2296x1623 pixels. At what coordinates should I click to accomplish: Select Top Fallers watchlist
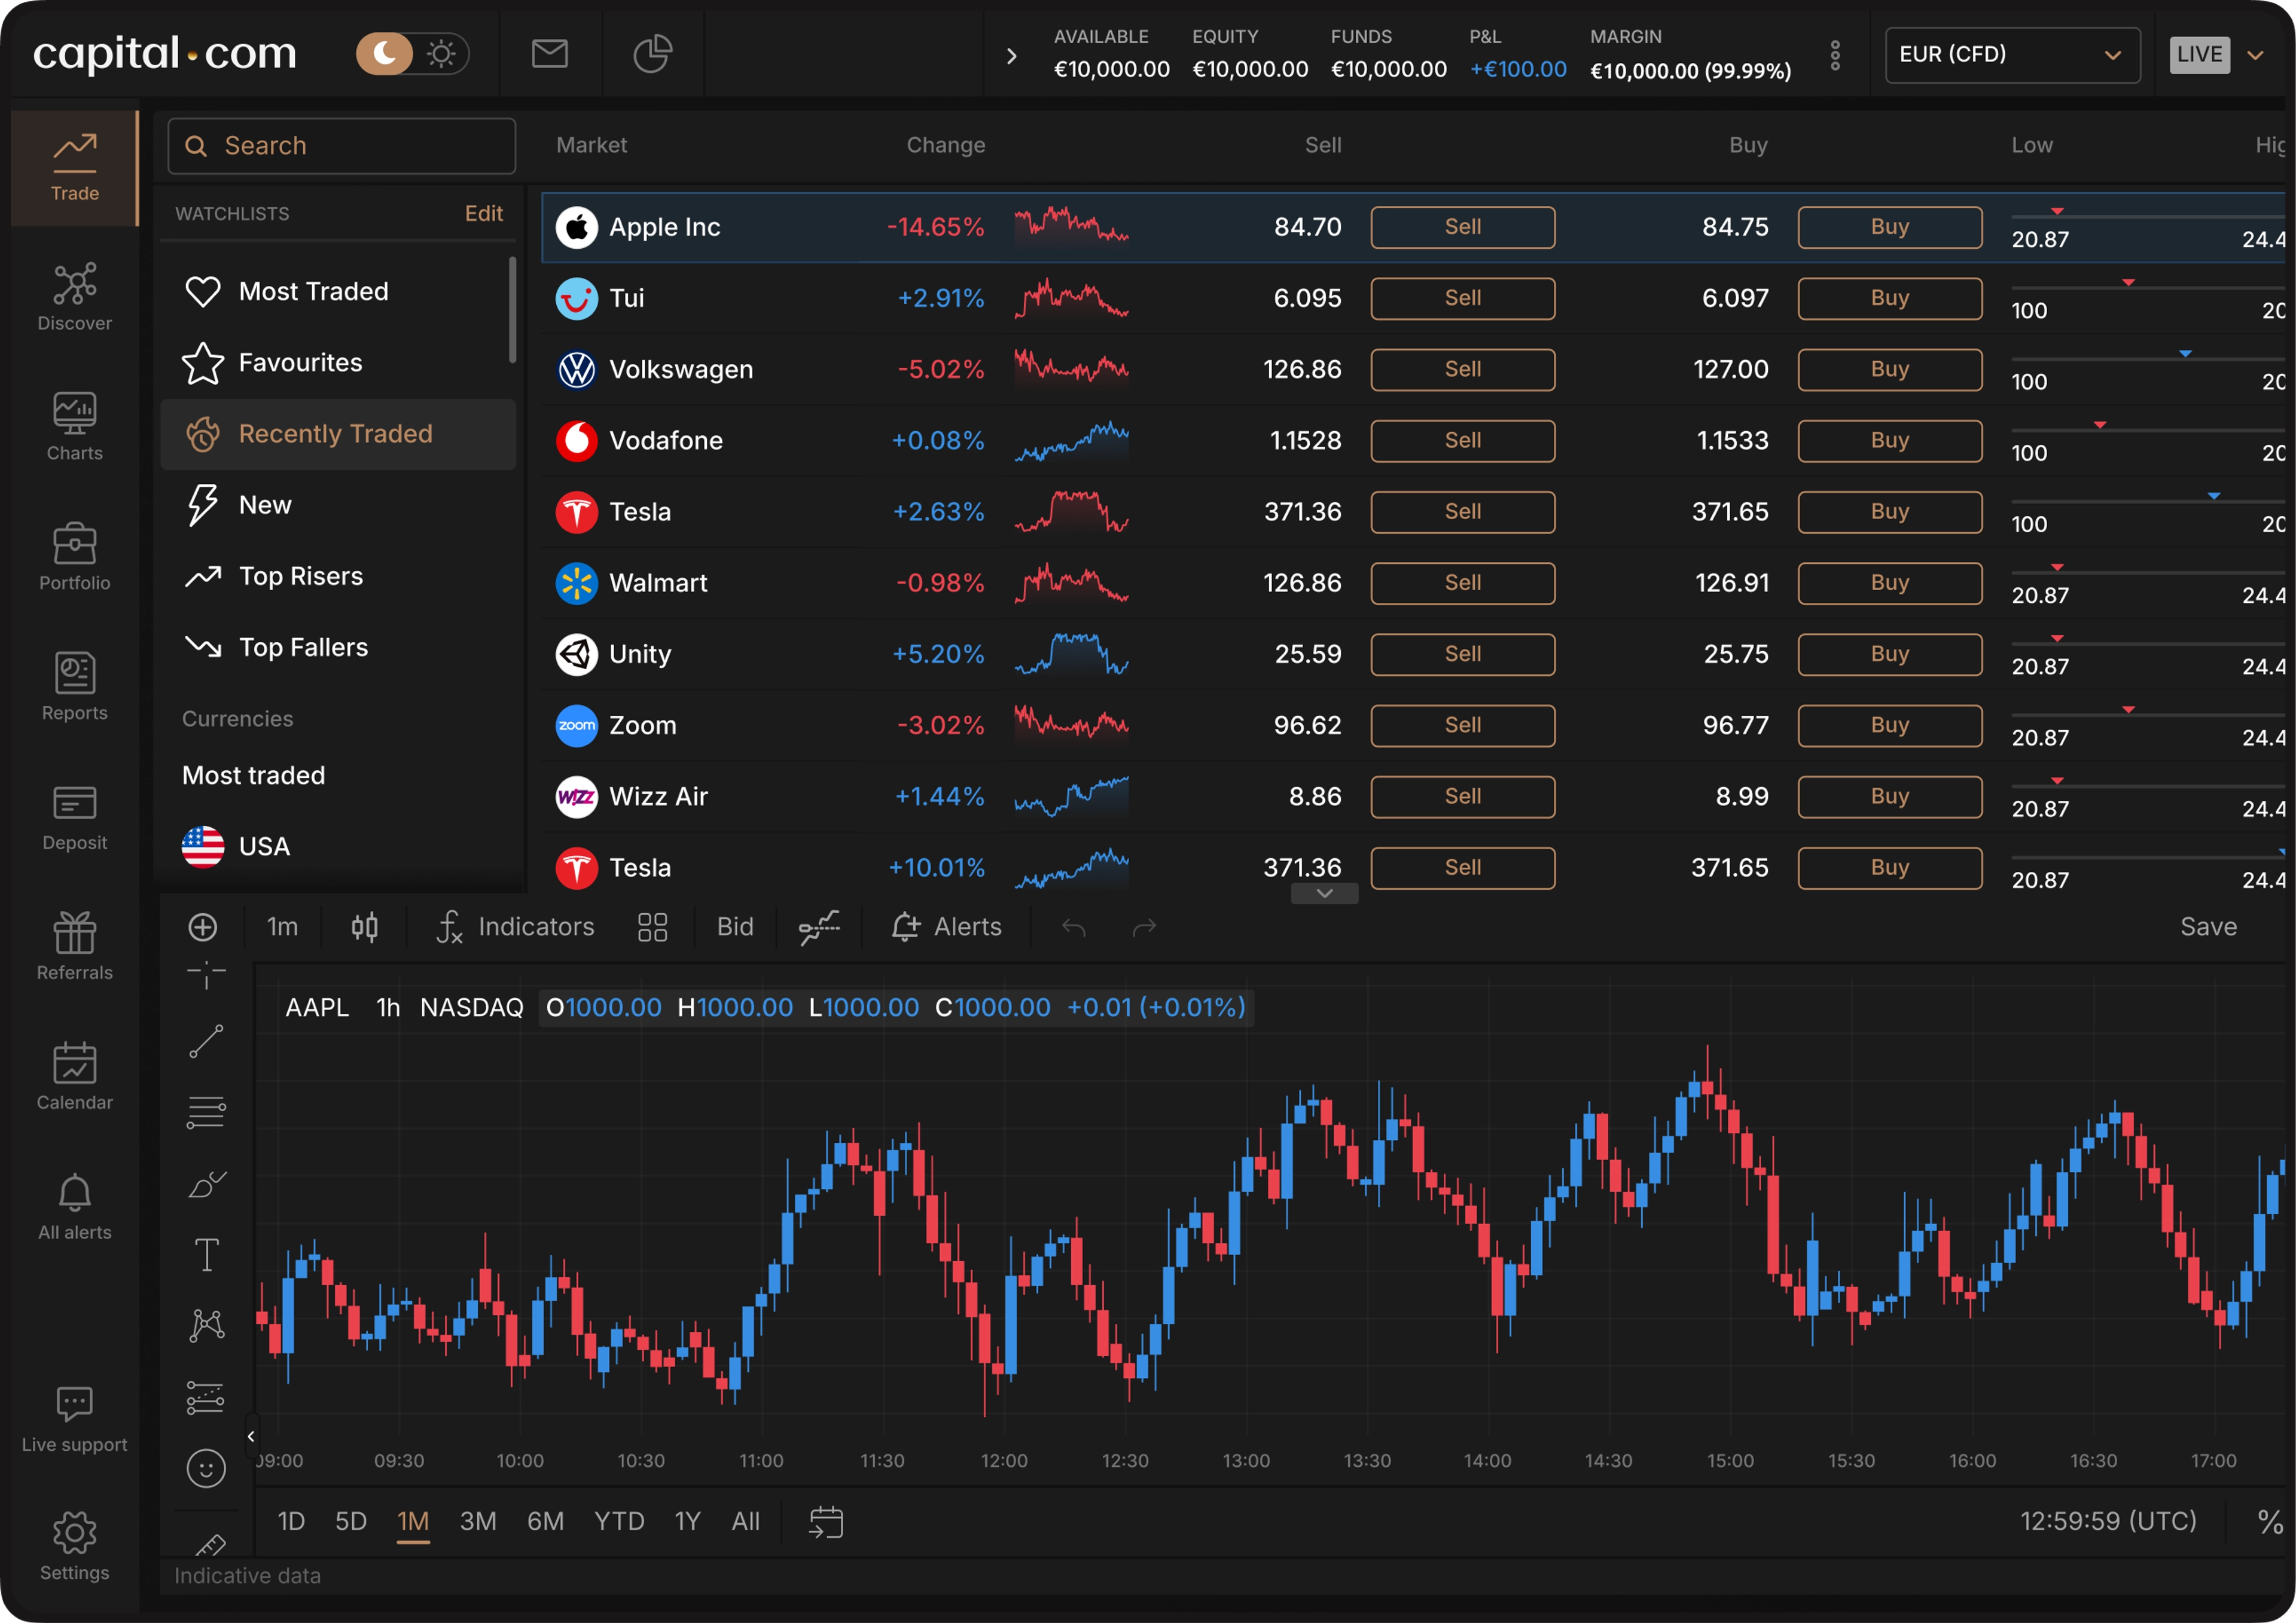[x=338, y=647]
